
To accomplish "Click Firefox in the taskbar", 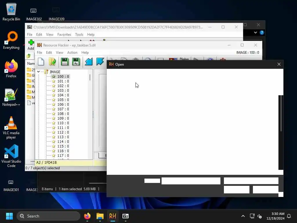I will tap(87, 216).
